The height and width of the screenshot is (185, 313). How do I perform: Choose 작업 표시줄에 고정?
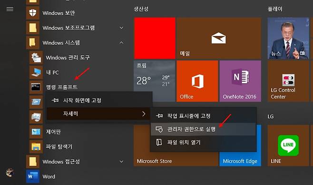203,116
